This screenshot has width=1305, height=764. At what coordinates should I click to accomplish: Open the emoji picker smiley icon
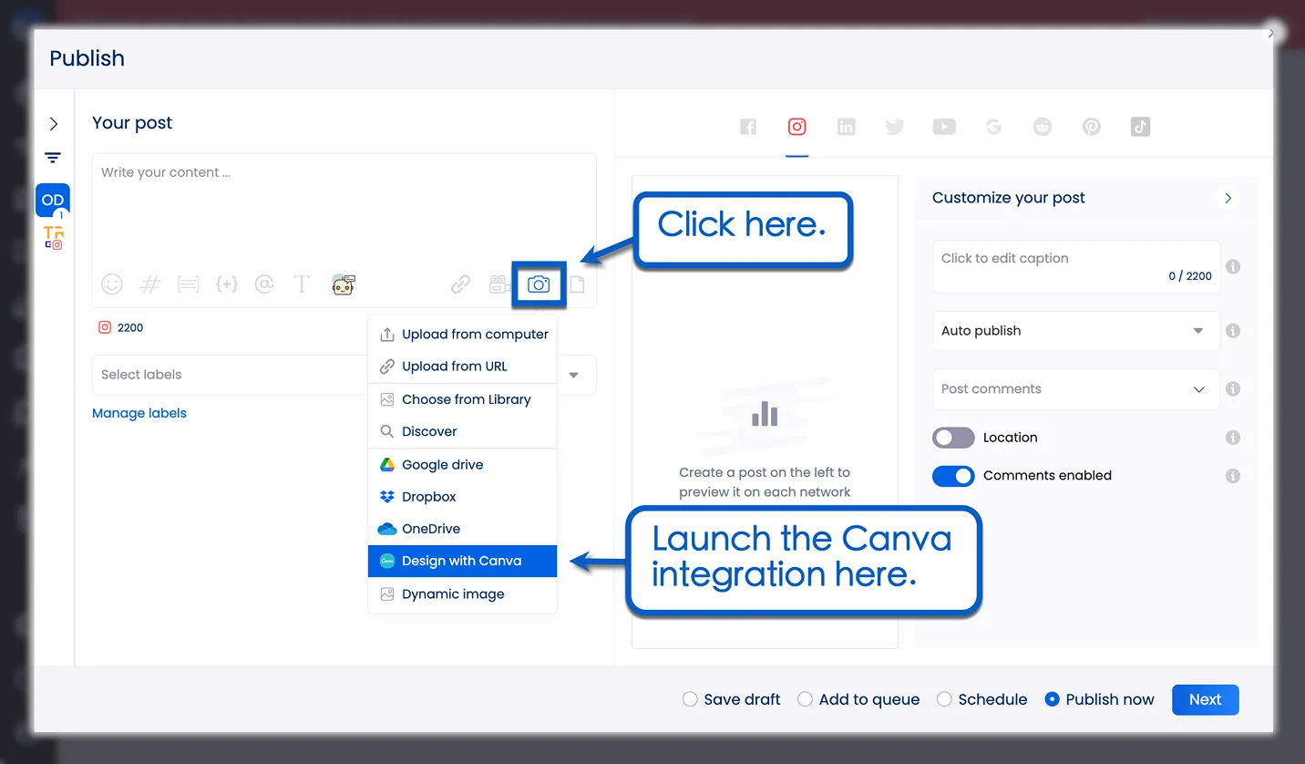112,284
